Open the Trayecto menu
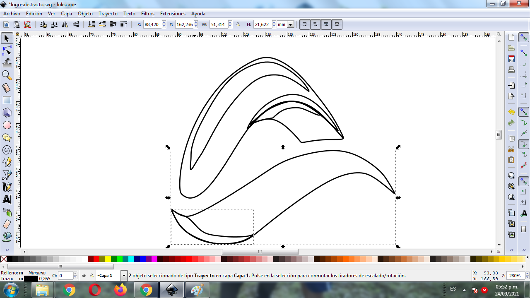530x298 pixels. pos(108,14)
